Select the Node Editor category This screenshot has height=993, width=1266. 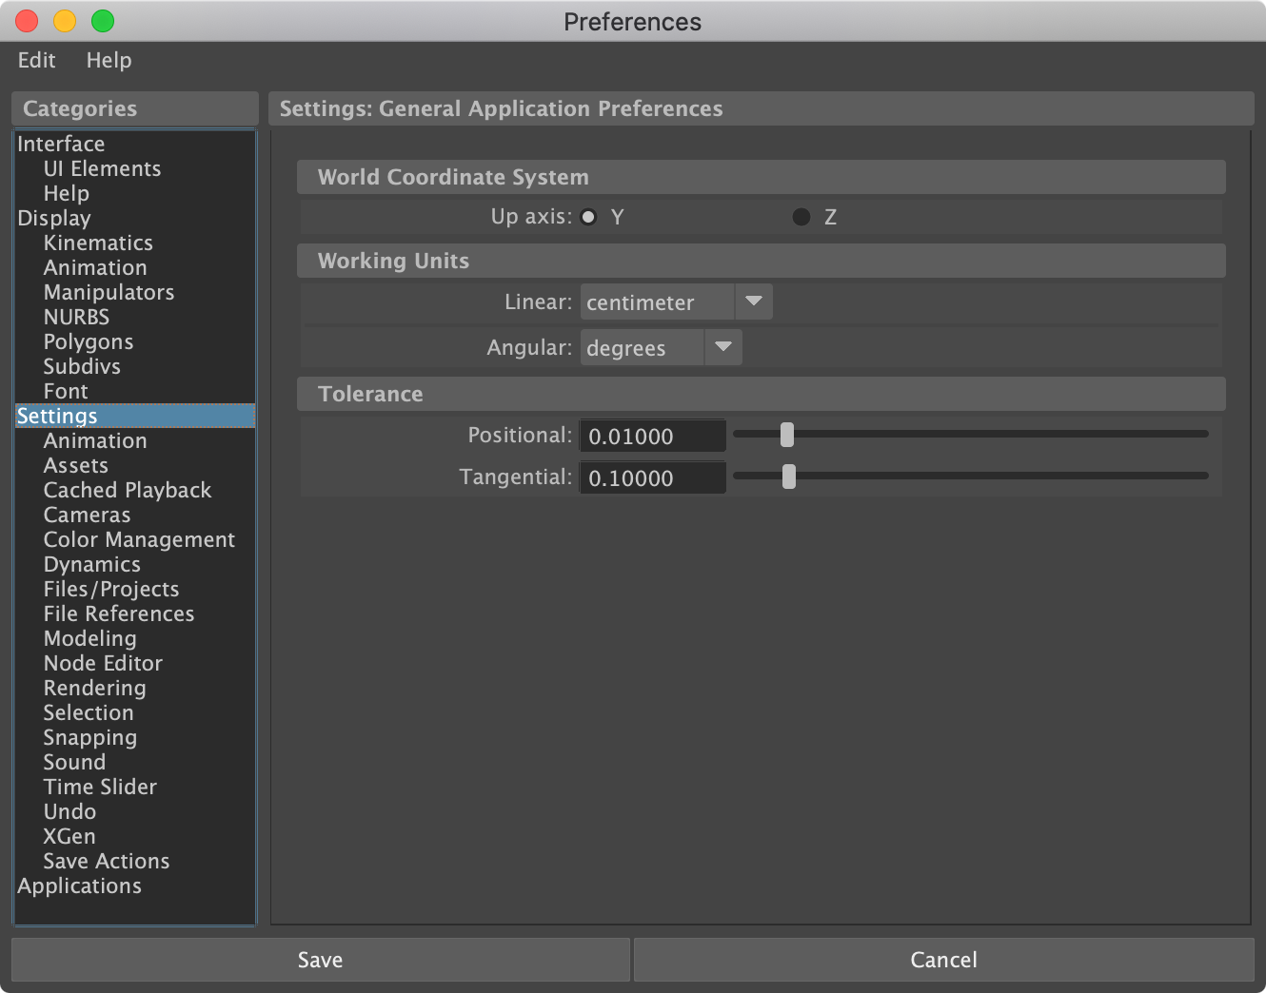[103, 663]
